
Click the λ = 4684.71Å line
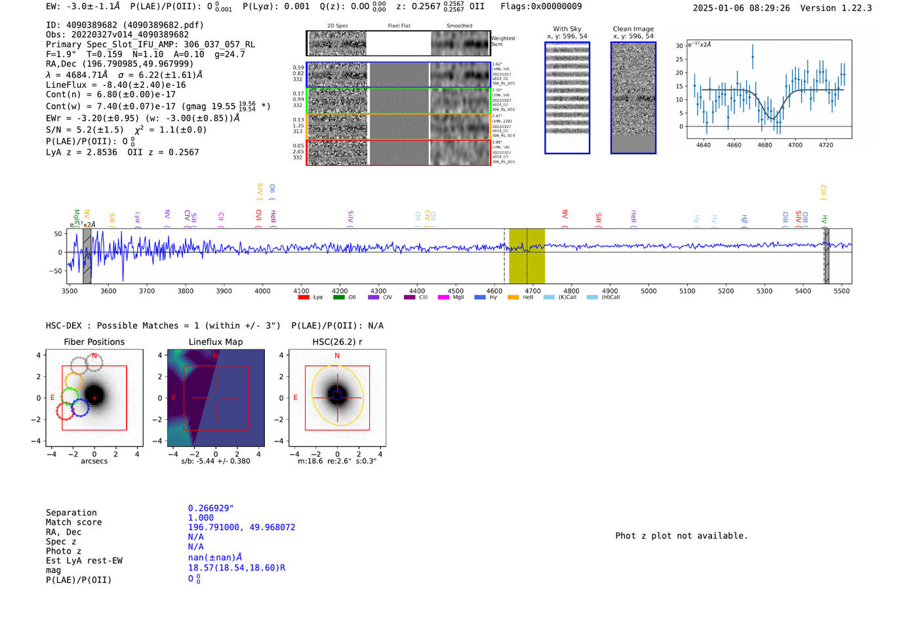coord(124,75)
